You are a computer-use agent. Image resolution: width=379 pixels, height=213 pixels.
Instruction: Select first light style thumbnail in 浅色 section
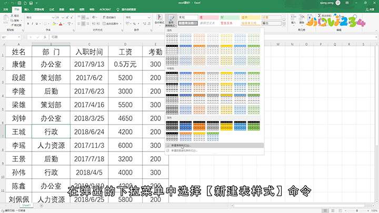[172, 38]
